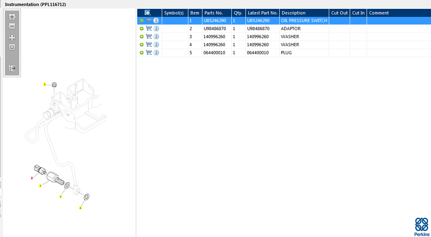Select callout 1 on the diagram
431x237 pixels.
[x=32, y=178]
